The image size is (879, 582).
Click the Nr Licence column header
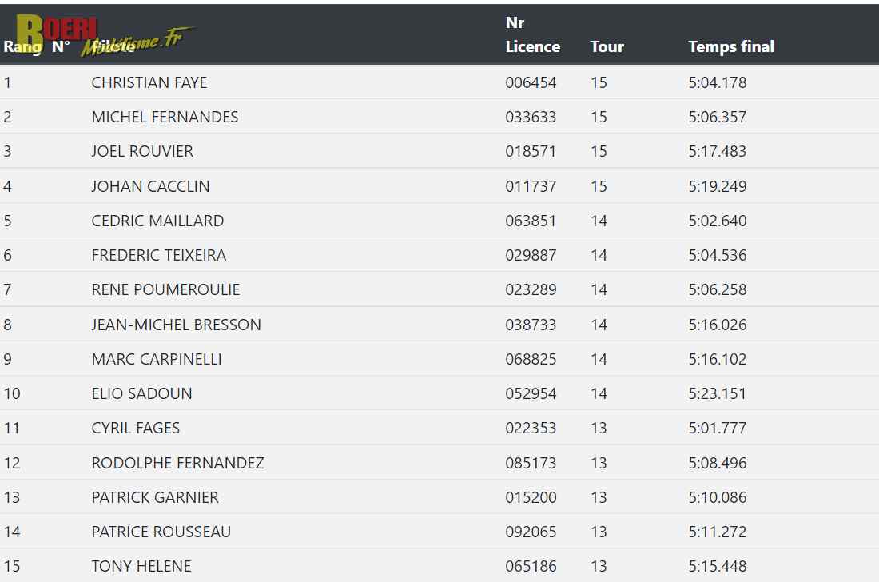pyautogui.click(x=532, y=34)
